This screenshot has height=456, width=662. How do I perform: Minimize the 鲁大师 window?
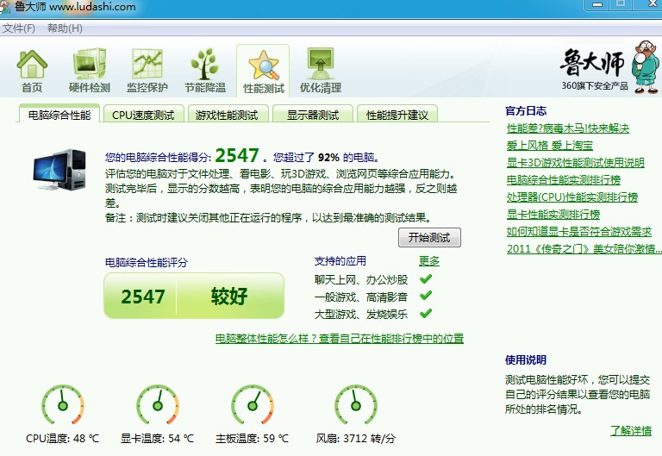point(597,4)
